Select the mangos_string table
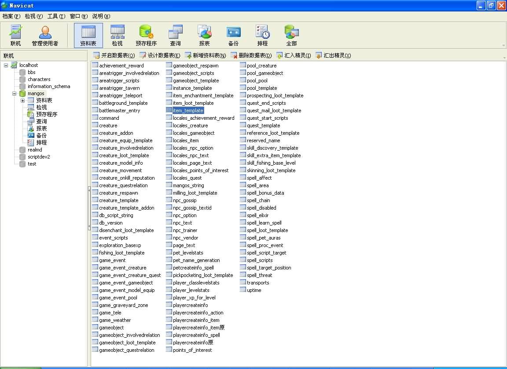507x369 pixels. (x=188, y=185)
